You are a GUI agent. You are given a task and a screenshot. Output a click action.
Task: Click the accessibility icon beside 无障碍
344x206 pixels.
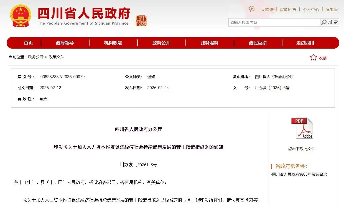(252, 9)
